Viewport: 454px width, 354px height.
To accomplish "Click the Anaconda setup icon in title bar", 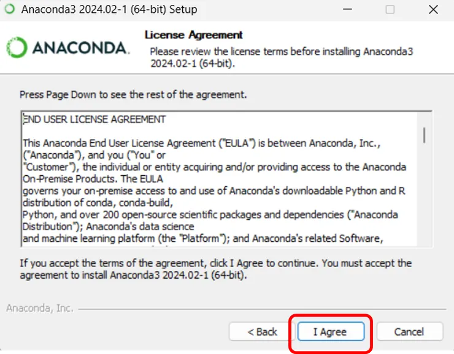I will tap(10, 10).
